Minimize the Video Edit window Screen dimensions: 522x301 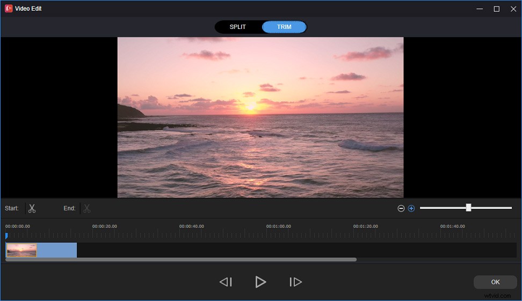(x=480, y=9)
